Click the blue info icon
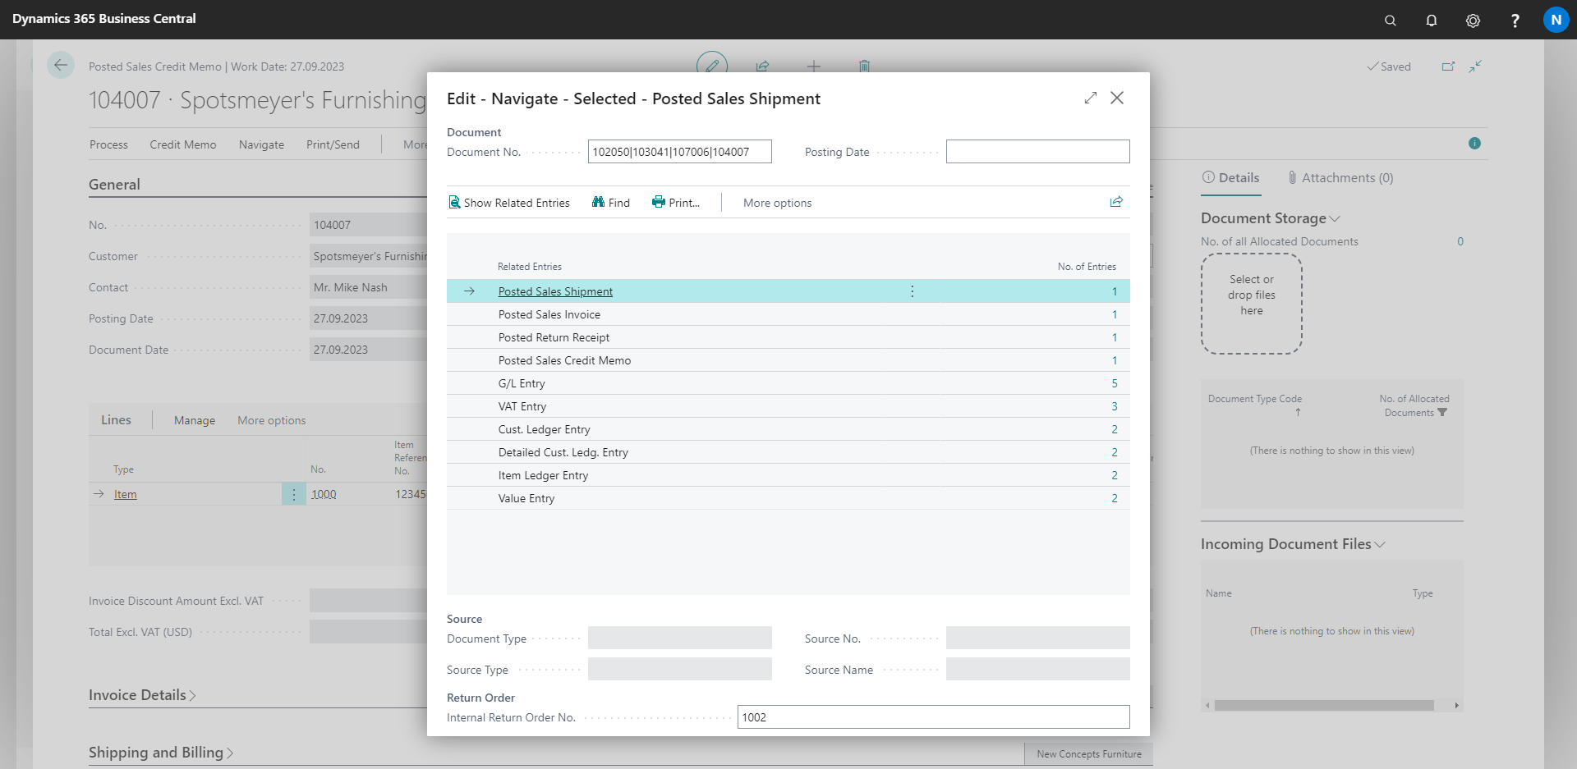 (x=1474, y=143)
